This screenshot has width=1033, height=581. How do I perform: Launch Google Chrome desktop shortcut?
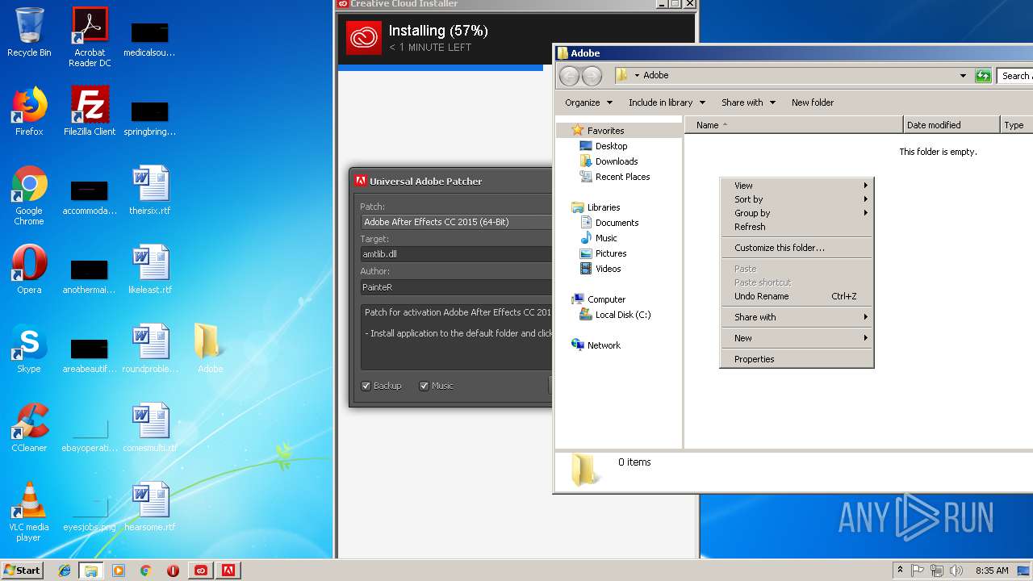[29, 195]
